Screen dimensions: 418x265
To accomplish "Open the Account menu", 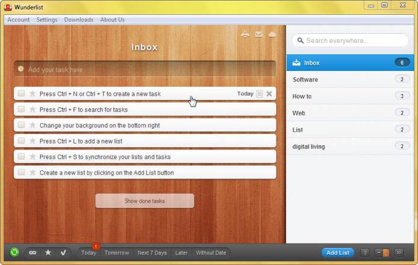I will tap(19, 20).
